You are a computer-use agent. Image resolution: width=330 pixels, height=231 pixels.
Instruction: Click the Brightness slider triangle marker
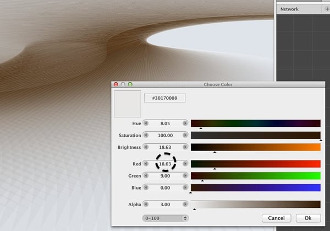[215, 152]
